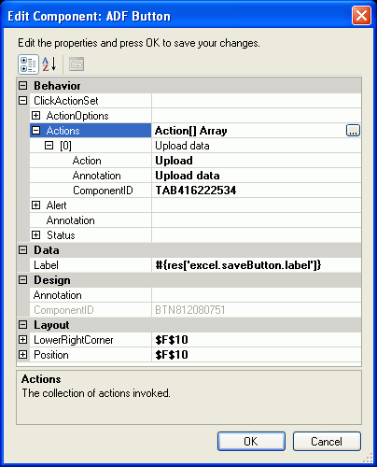Select the disabled BTN812080751 value
The height and width of the screenshot is (467, 377).
tap(189, 310)
